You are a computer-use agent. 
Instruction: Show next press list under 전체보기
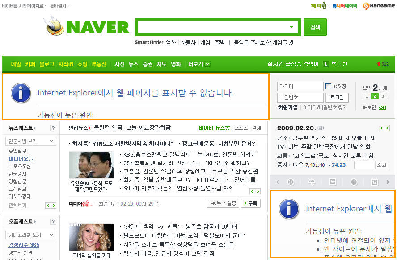(x=53, y=206)
